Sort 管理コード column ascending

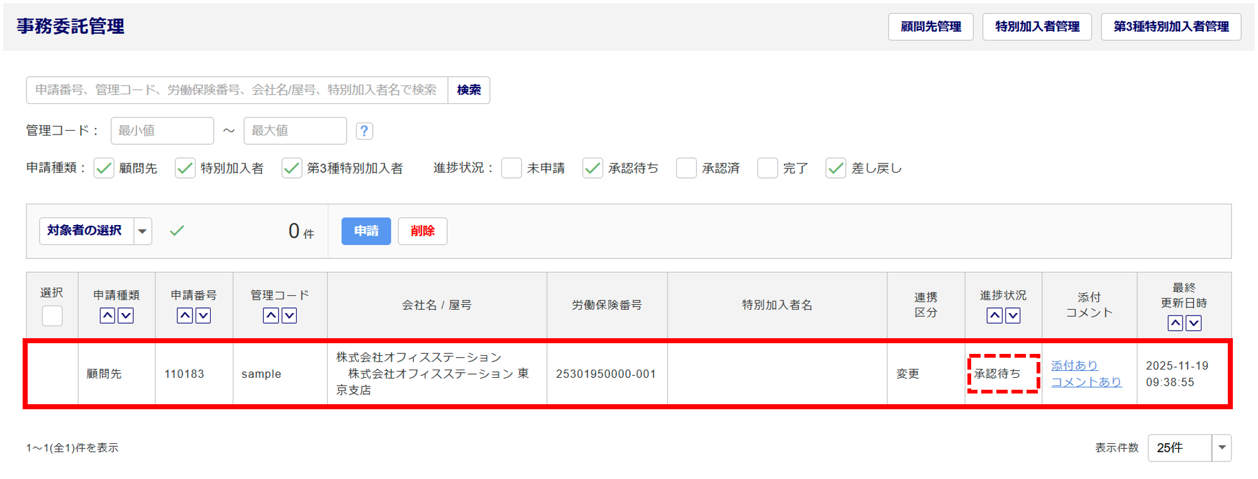click(271, 316)
